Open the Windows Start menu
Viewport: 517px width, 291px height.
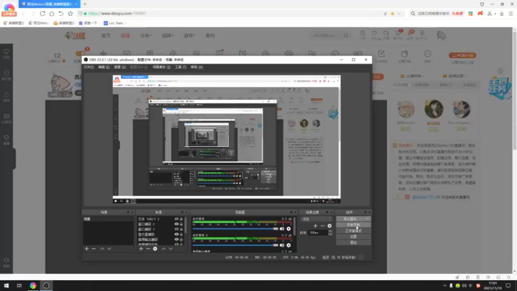6,286
